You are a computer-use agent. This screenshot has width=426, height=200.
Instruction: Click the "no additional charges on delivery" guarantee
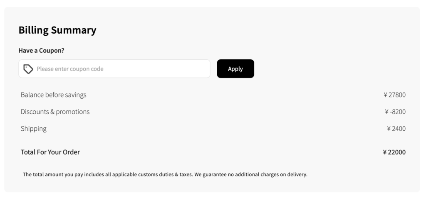coord(266,175)
